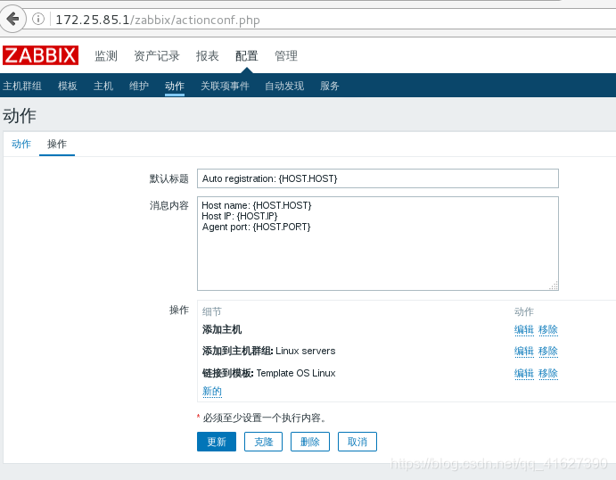Edit the Template OS Linux operation
The height and width of the screenshot is (480, 616).
524,373
